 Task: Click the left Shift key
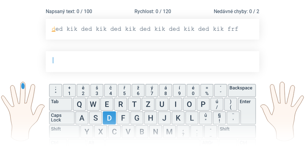coord(64,131)
